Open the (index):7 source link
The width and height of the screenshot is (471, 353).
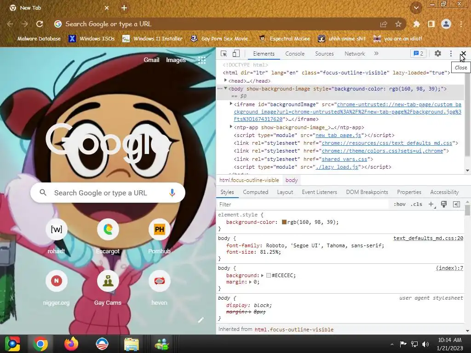coord(449,268)
